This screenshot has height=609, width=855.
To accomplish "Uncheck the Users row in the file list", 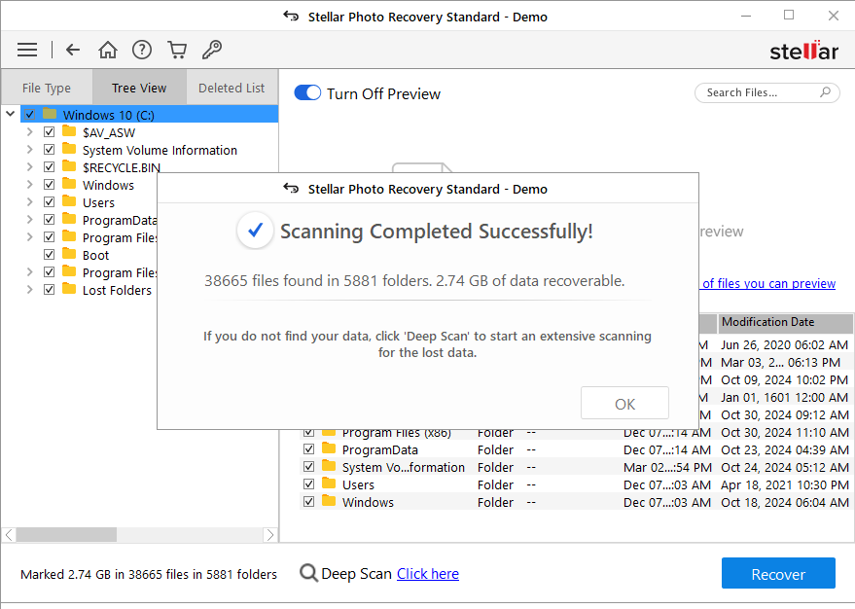I will coord(309,484).
